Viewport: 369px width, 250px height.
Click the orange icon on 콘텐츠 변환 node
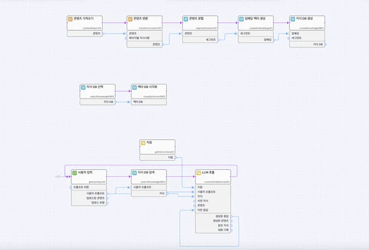point(130,19)
